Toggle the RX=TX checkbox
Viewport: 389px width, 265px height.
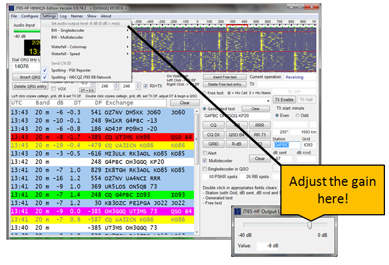pyautogui.click(x=146, y=86)
